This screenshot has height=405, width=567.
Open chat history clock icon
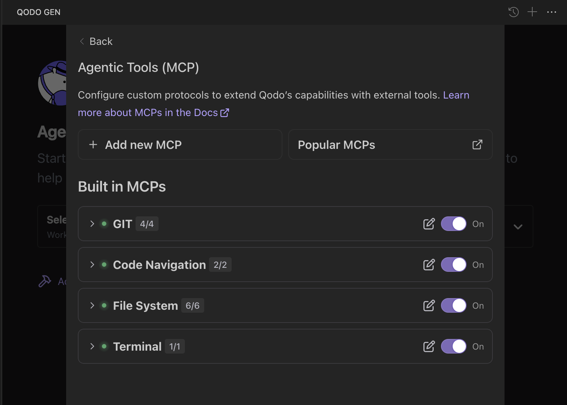514,12
